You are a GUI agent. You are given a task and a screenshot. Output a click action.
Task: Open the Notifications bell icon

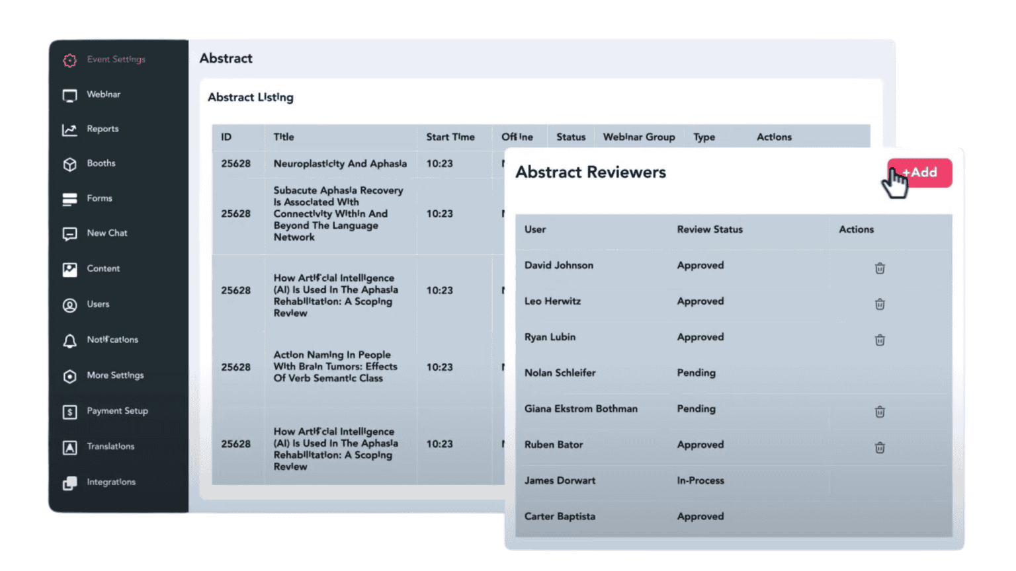click(x=69, y=340)
